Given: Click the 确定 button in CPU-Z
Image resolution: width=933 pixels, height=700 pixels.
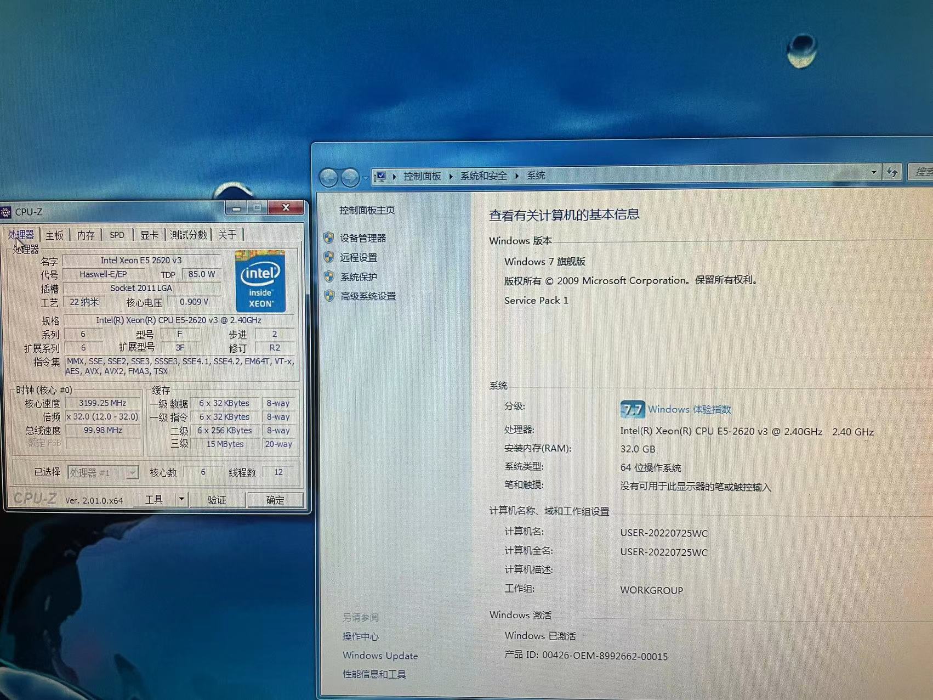Looking at the screenshot, I should click(275, 500).
